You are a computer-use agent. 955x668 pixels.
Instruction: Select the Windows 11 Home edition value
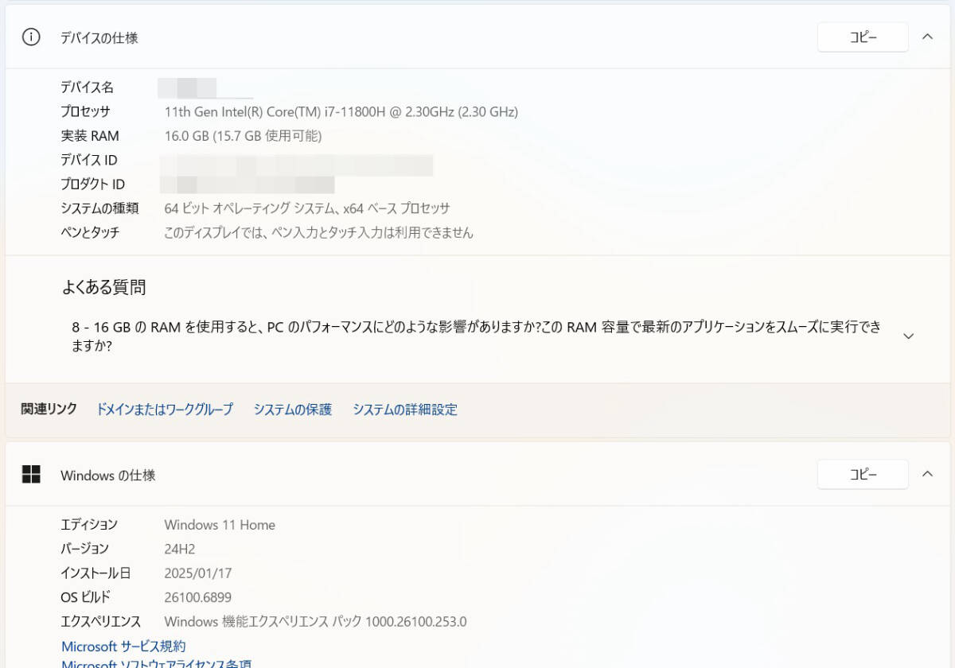click(220, 525)
